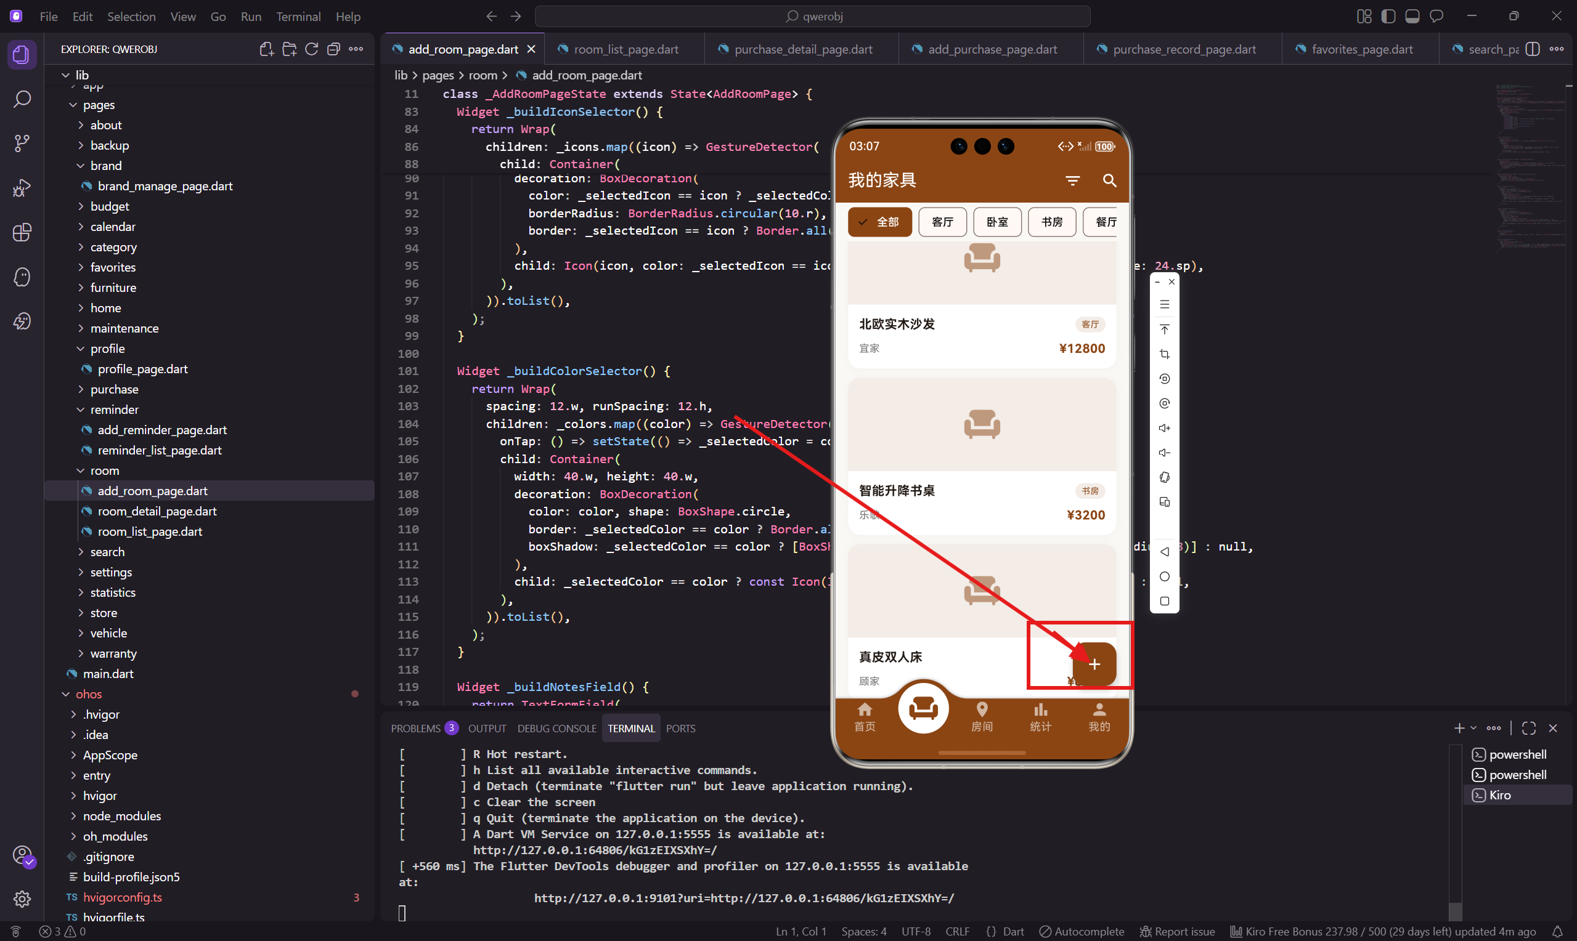Open Source Control from the activity bar

coord(22,143)
